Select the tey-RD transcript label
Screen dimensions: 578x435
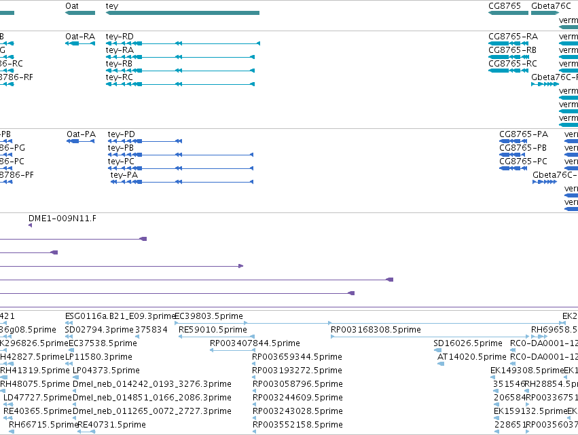point(120,37)
